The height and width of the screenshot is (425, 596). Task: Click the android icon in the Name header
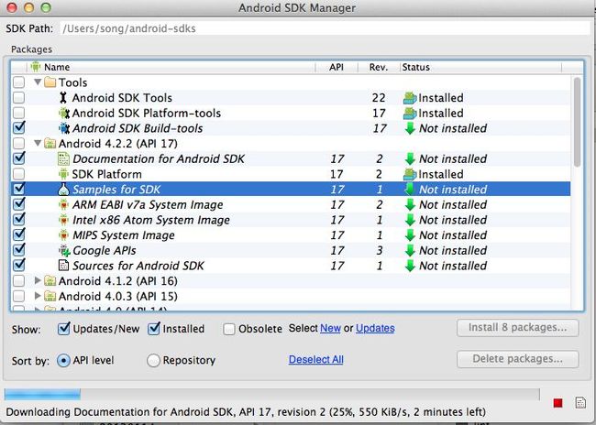click(36, 67)
